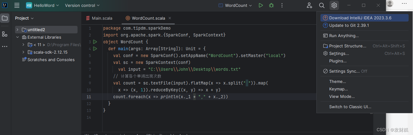Run WordCount with green play button
This screenshot has height=135, width=413.
[261, 5]
